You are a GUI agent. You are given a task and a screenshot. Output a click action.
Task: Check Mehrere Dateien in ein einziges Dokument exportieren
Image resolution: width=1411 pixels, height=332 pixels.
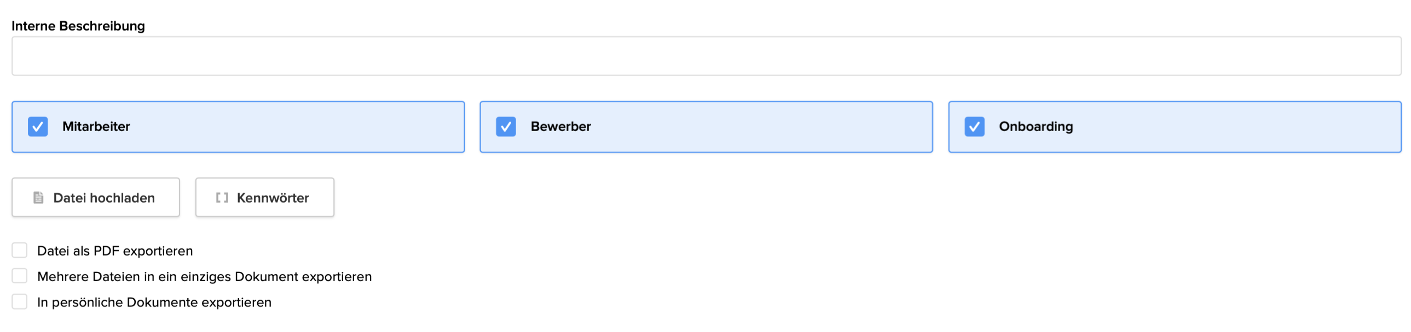point(20,275)
